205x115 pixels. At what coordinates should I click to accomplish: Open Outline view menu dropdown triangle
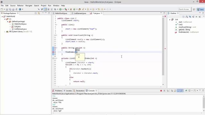click(x=204, y=16)
